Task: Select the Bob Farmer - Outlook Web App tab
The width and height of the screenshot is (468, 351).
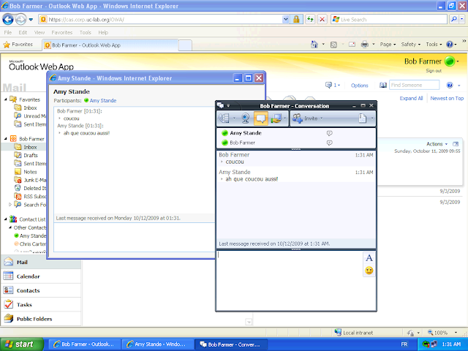Action: [x=110, y=45]
